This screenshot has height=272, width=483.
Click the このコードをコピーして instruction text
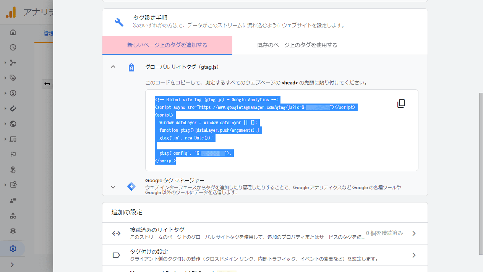pyautogui.click(x=256, y=83)
